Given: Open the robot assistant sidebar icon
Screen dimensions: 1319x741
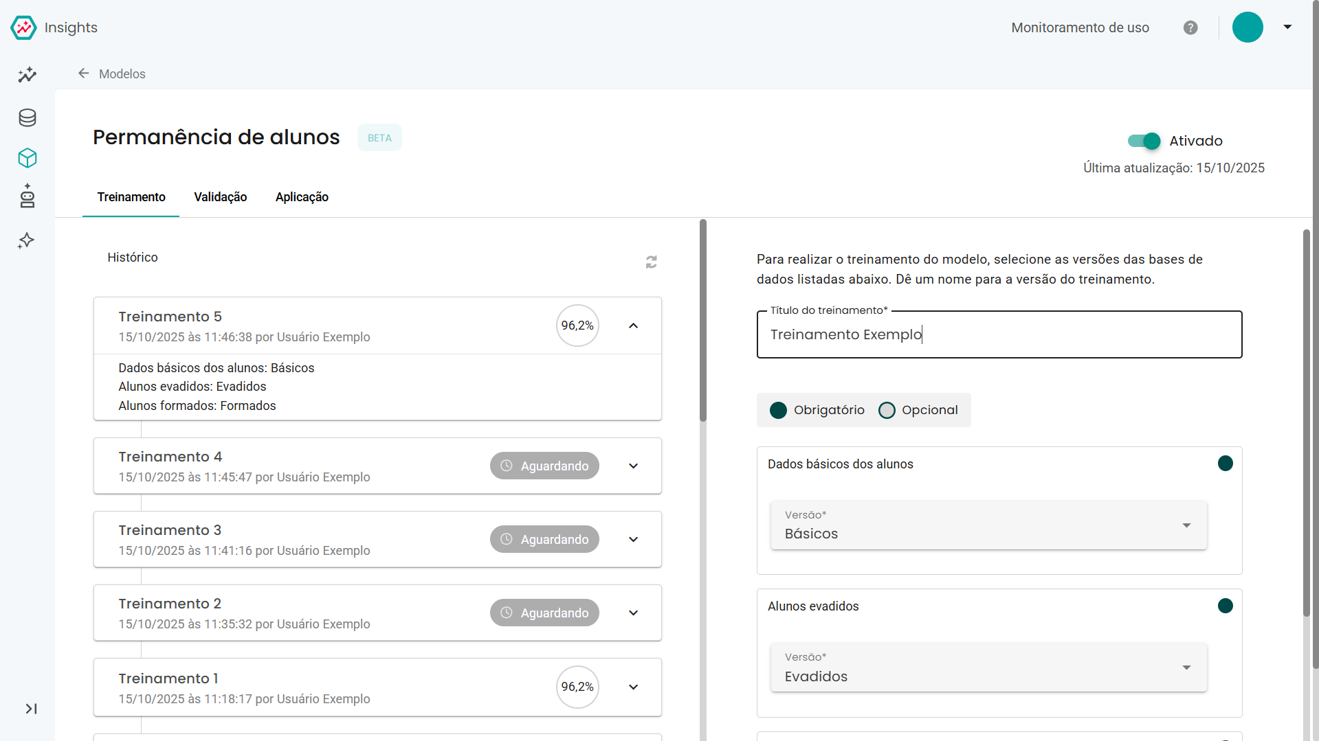Looking at the screenshot, I should pyautogui.click(x=27, y=196).
